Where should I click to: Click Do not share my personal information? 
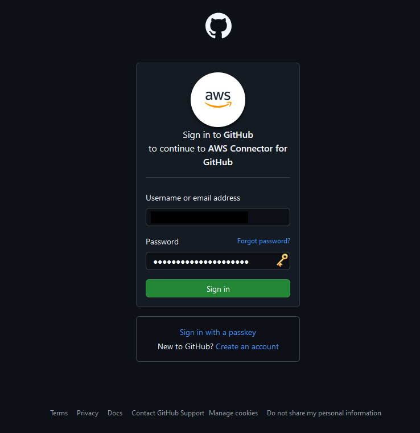324,413
